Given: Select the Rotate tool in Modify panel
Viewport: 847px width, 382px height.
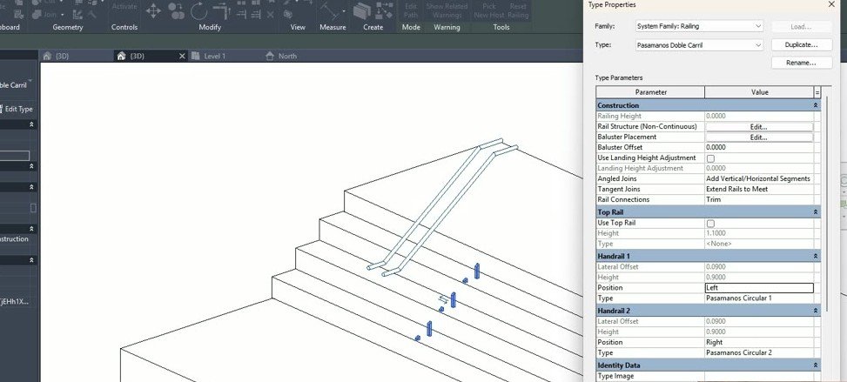Looking at the screenshot, I should click(198, 10).
